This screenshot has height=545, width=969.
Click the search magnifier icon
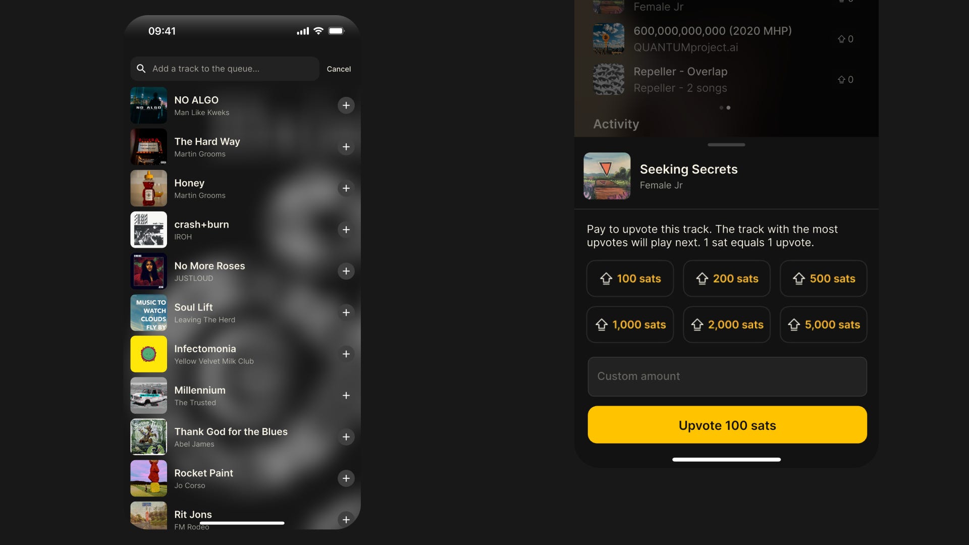[x=141, y=69]
